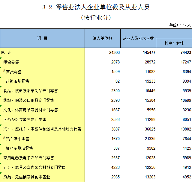Select cell value 4425
Image resolution: width=192 pixels, height=182 pixels.
pyautogui.click(x=187, y=148)
